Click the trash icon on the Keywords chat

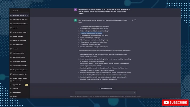click(28, 15)
